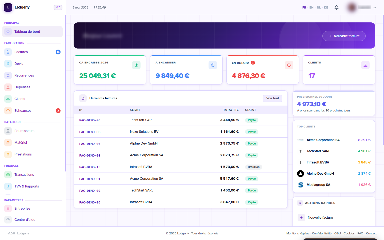
Task: Click the Factures badge showing 15
Action: click(58, 52)
